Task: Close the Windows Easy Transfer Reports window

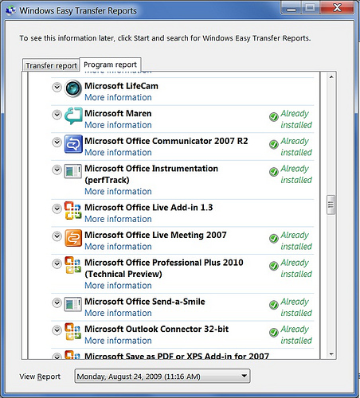Action: (x=337, y=8)
